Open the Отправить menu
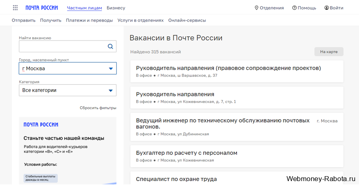359x186 pixels. 24,20
